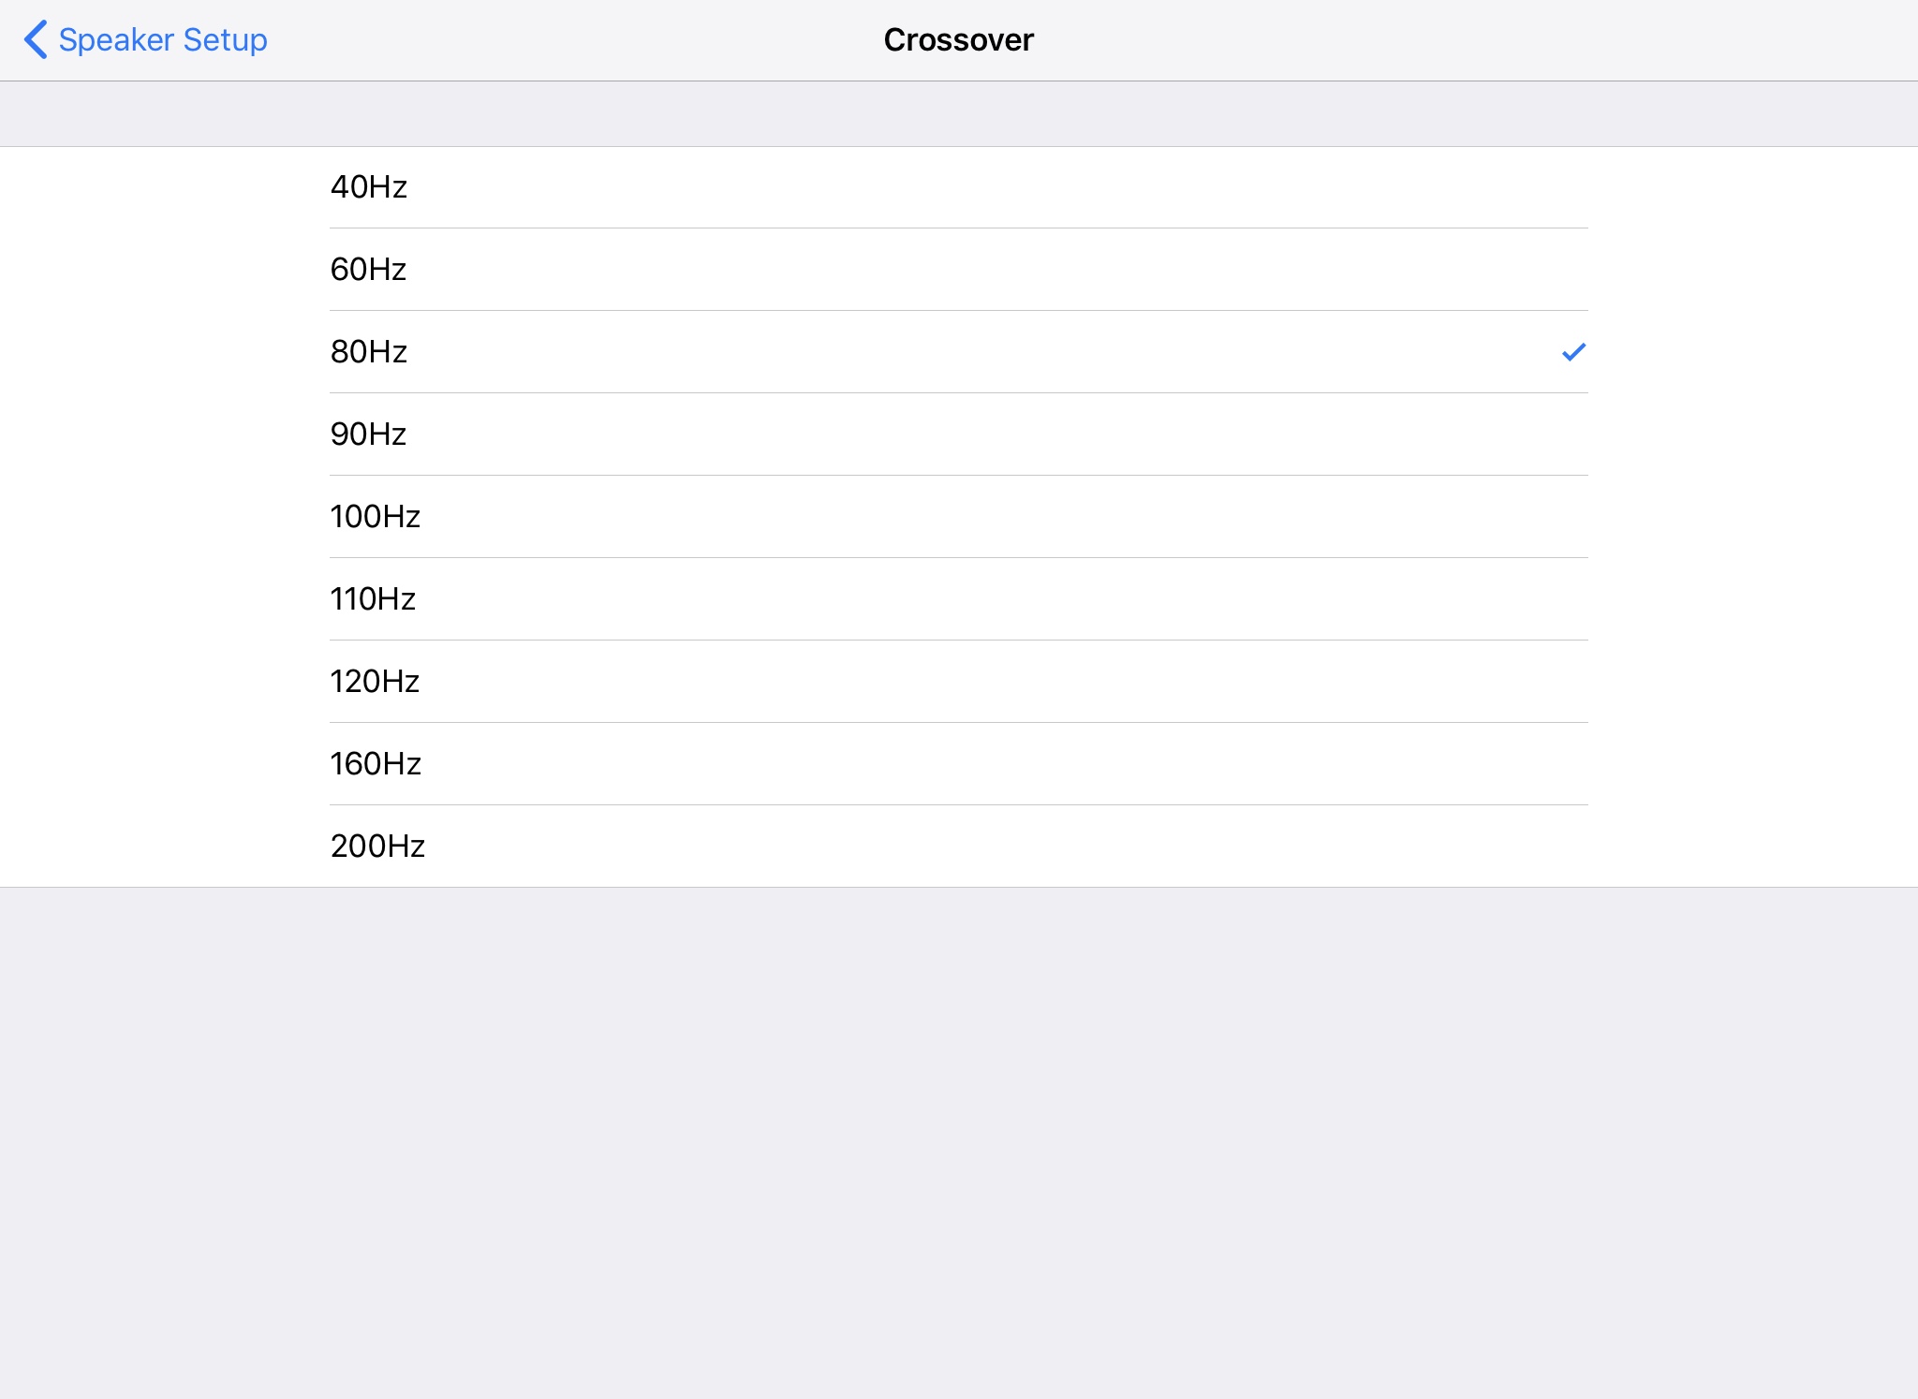1918x1399 pixels.
Task: Select 120Hz from the list
Action: (x=375, y=682)
